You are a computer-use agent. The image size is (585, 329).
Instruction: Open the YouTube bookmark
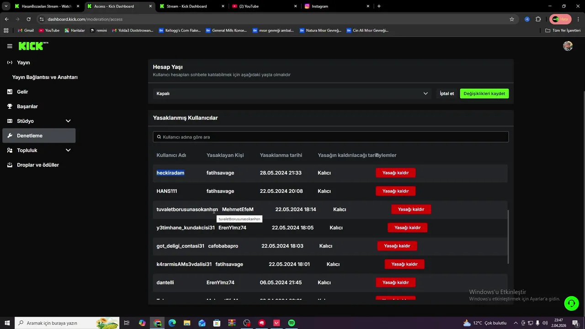pyautogui.click(x=49, y=31)
